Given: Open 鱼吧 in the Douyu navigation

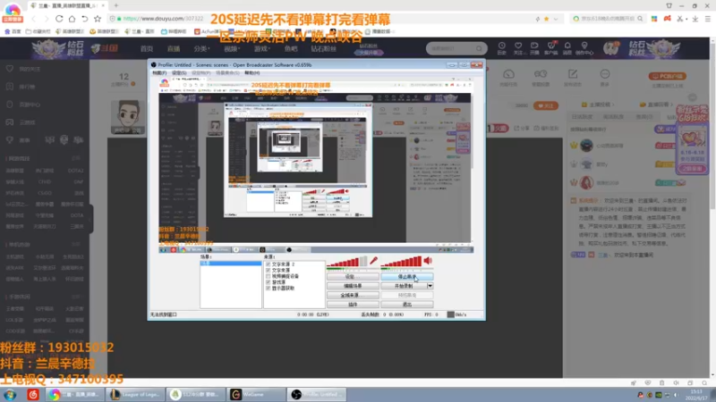Looking at the screenshot, I should pos(290,49).
